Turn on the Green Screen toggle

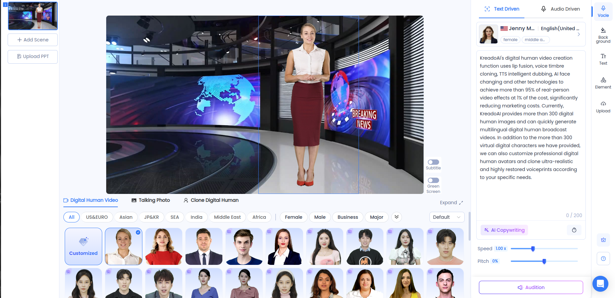(433, 180)
